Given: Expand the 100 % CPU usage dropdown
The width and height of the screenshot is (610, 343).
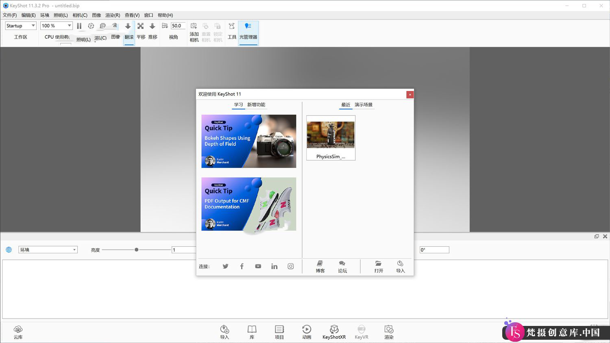Looking at the screenshot, I should [x=57, y=26].
